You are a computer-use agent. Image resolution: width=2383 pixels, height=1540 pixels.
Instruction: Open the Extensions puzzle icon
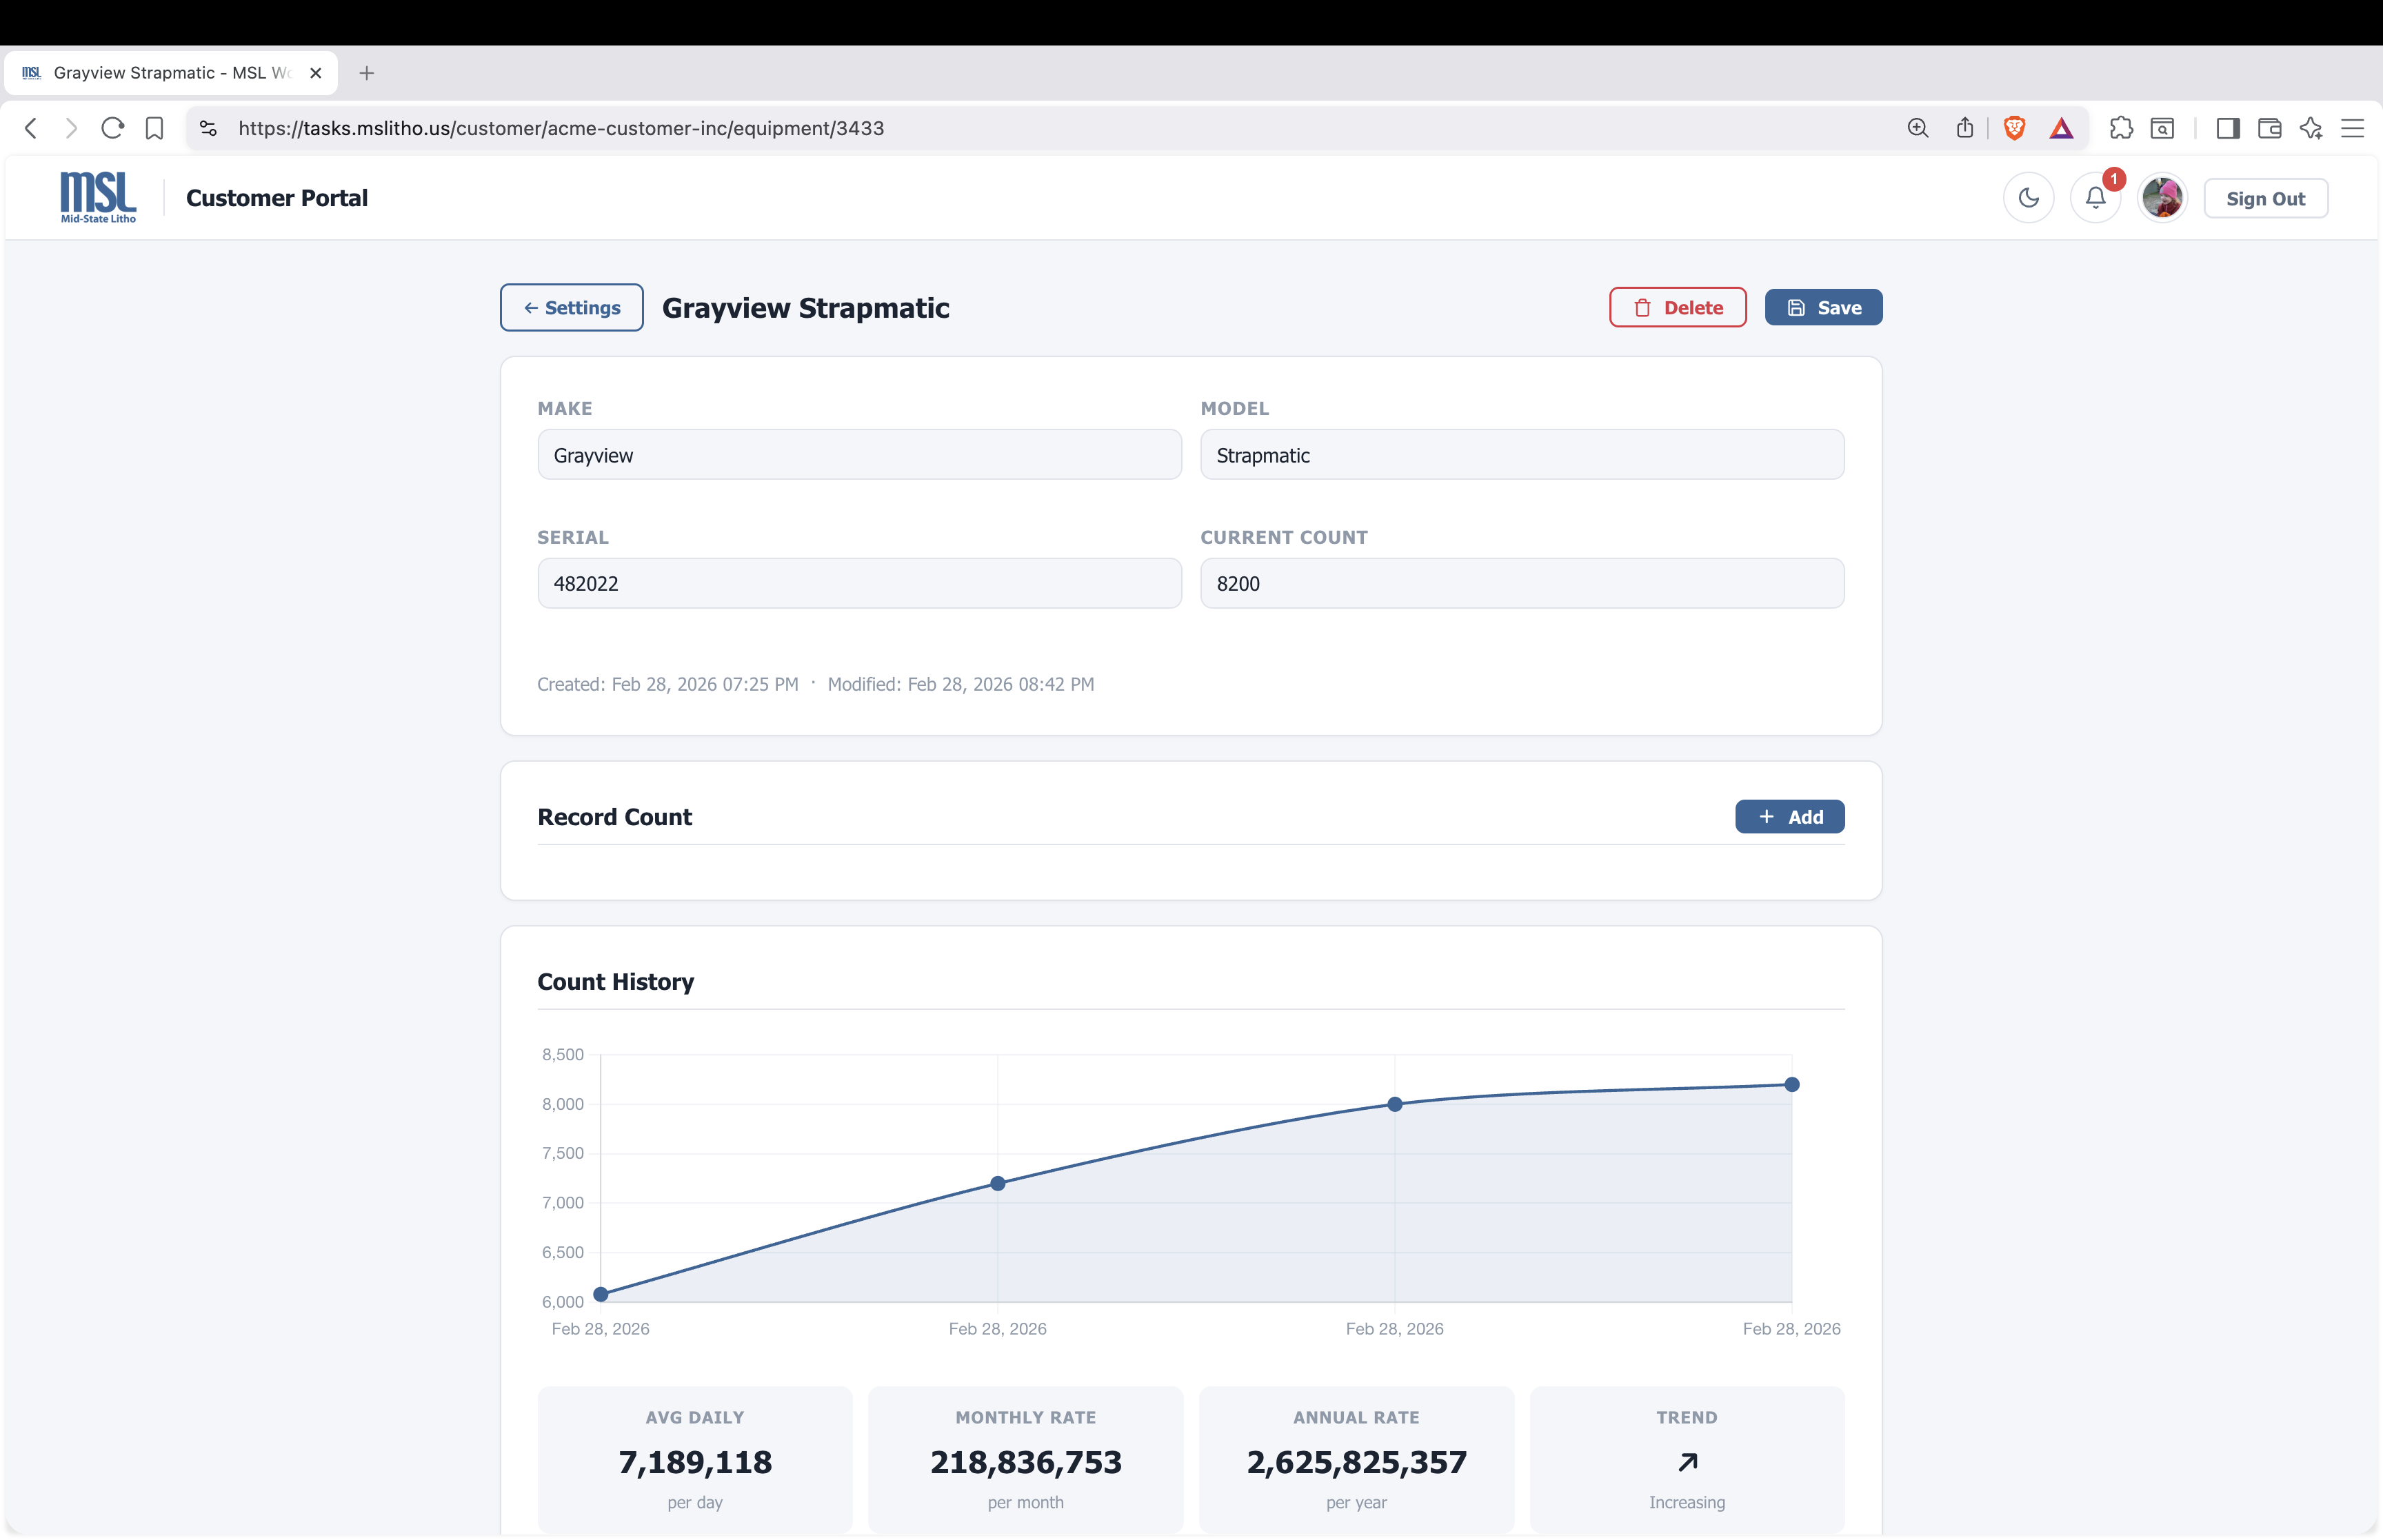point(2121,128)
